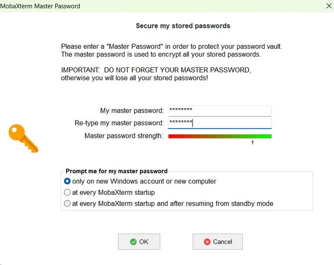Click the 'Re-type my master password:' label text
Screen dimensions: 334x265
click(x=119, y=123)
